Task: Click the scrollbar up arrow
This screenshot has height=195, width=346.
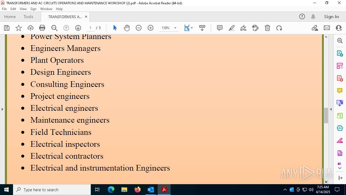Action: click(x=326, y=37)
